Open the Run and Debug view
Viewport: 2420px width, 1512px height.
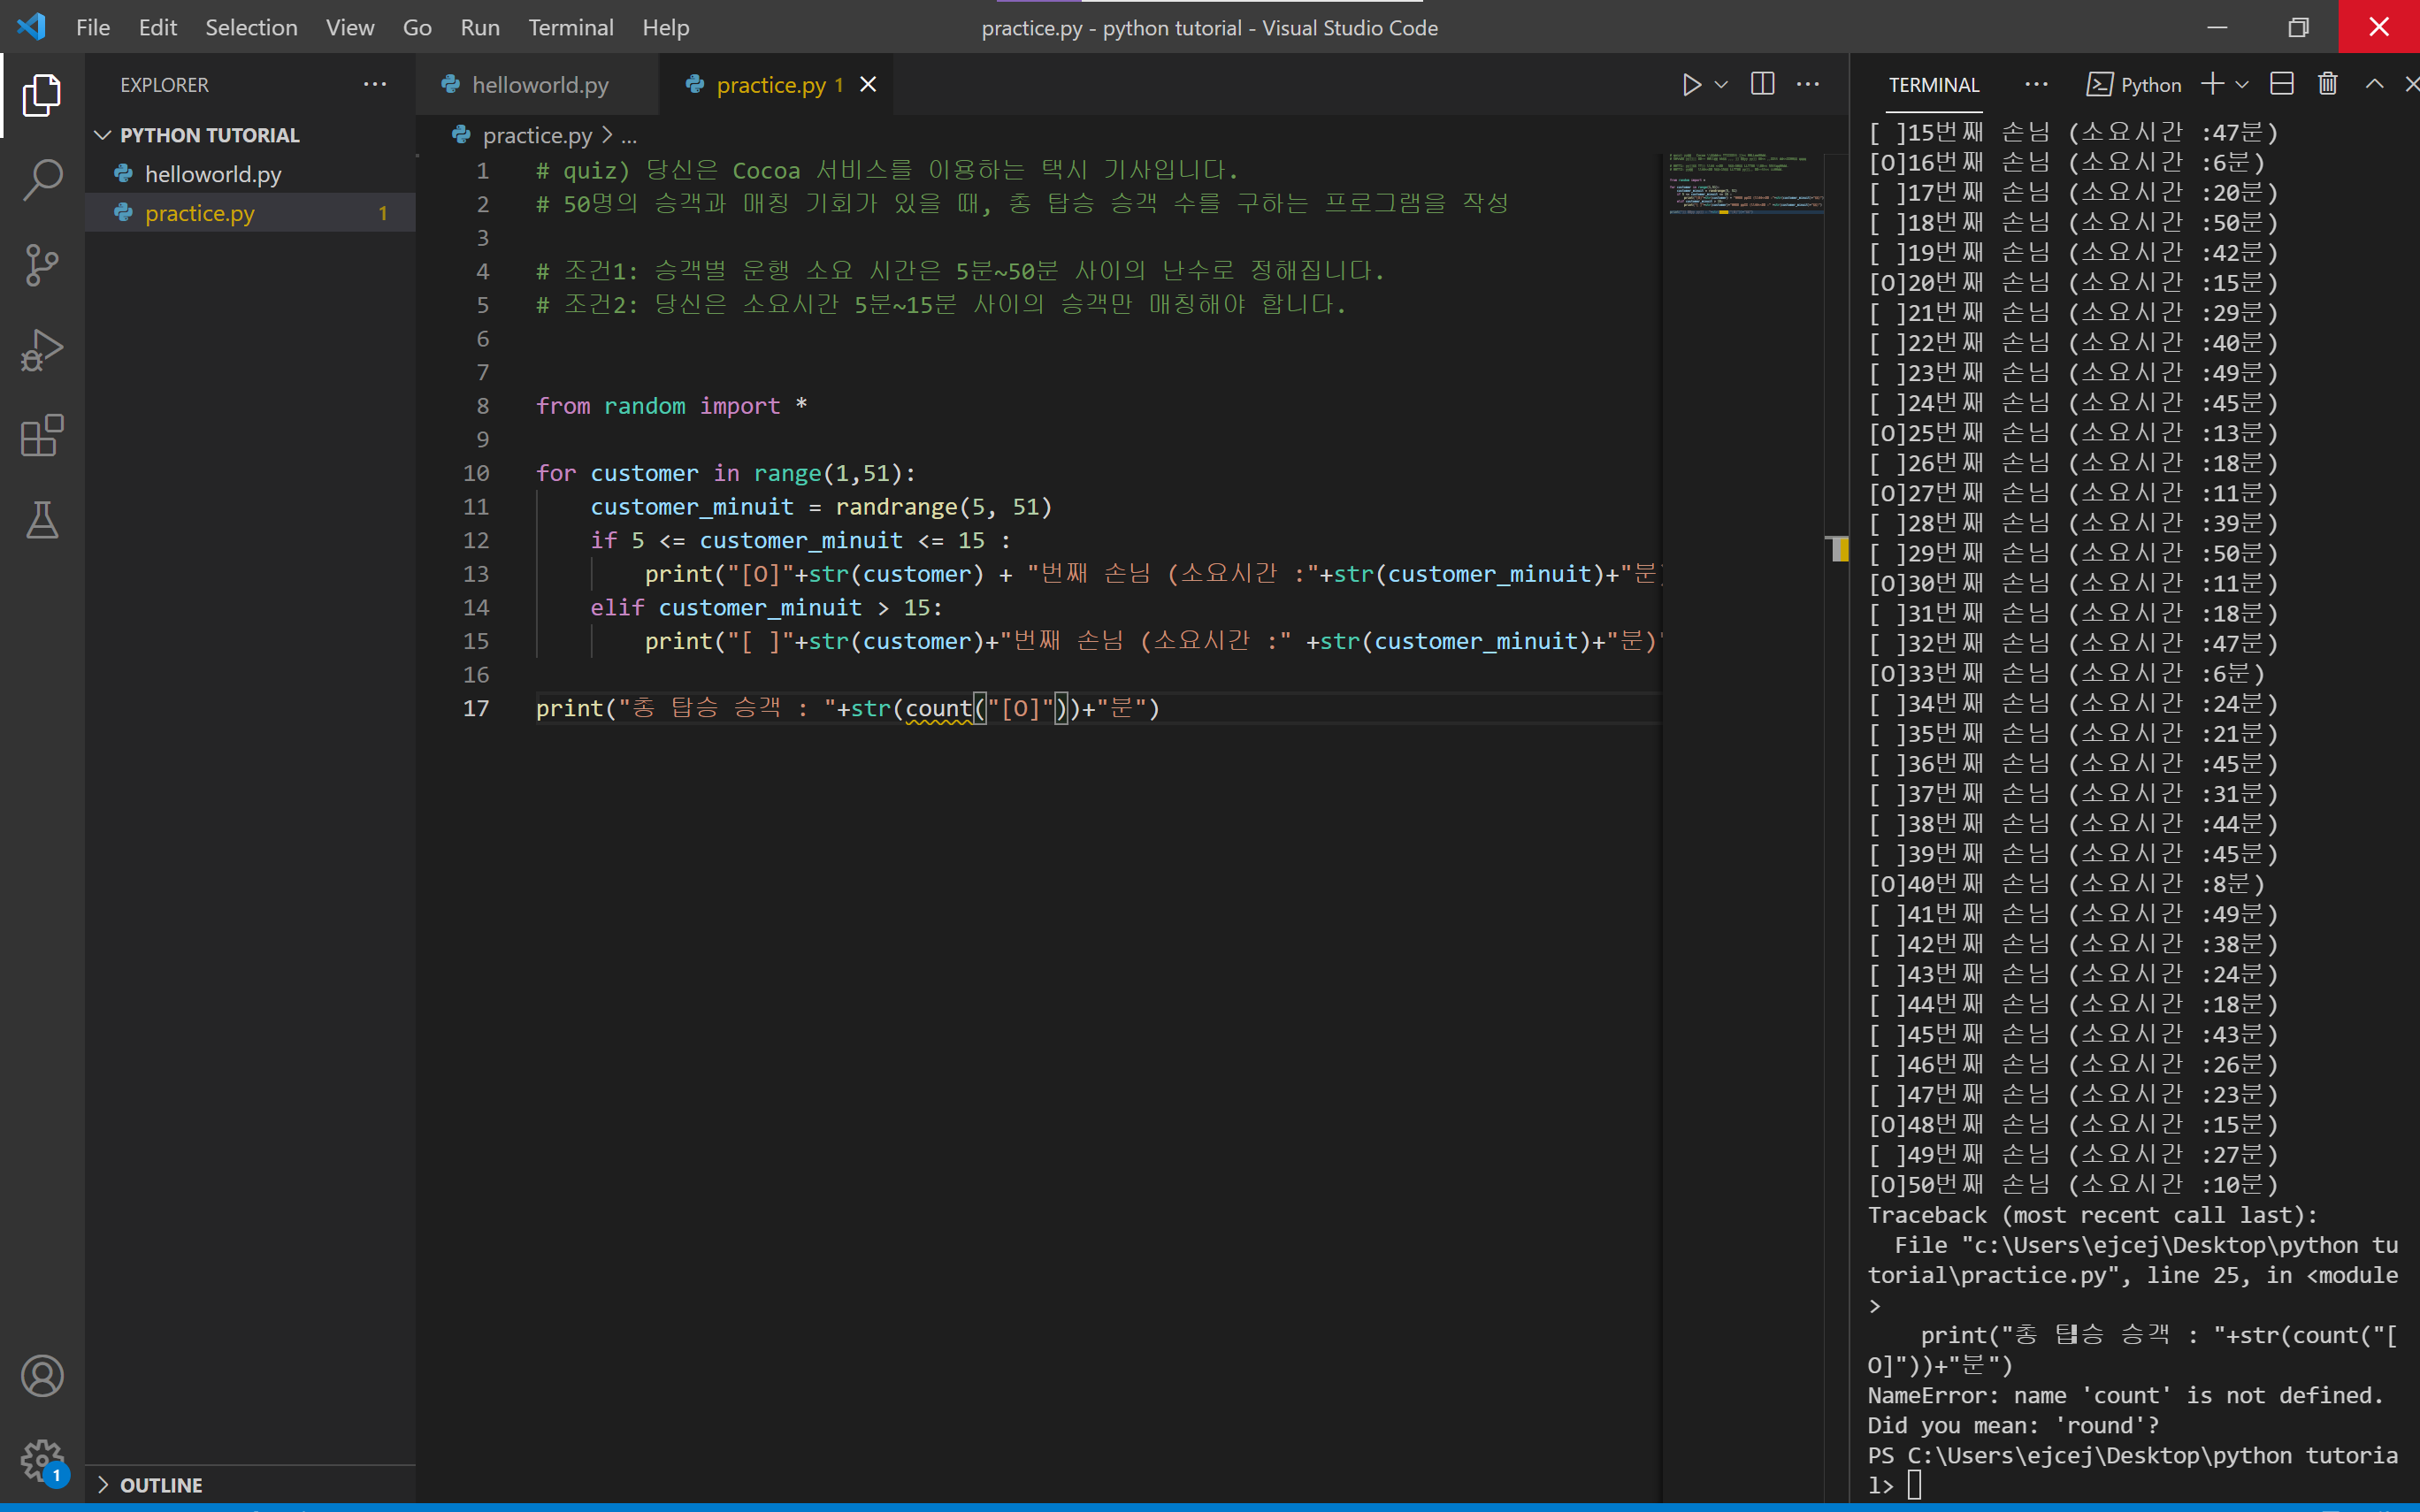pyautogui.click(x=42, y=350)
